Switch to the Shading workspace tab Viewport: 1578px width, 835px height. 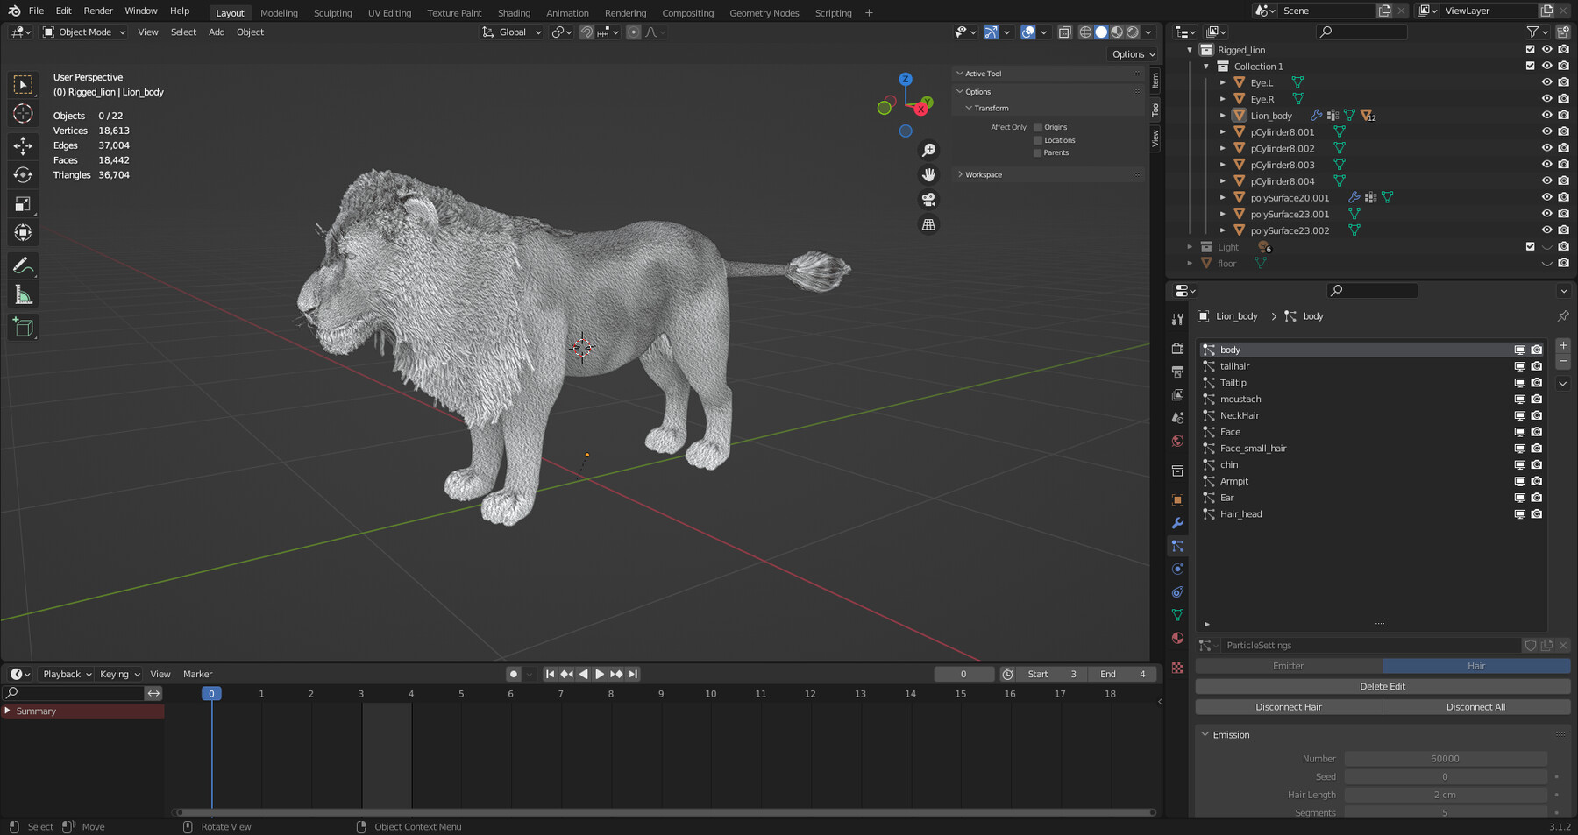[514, 12]
